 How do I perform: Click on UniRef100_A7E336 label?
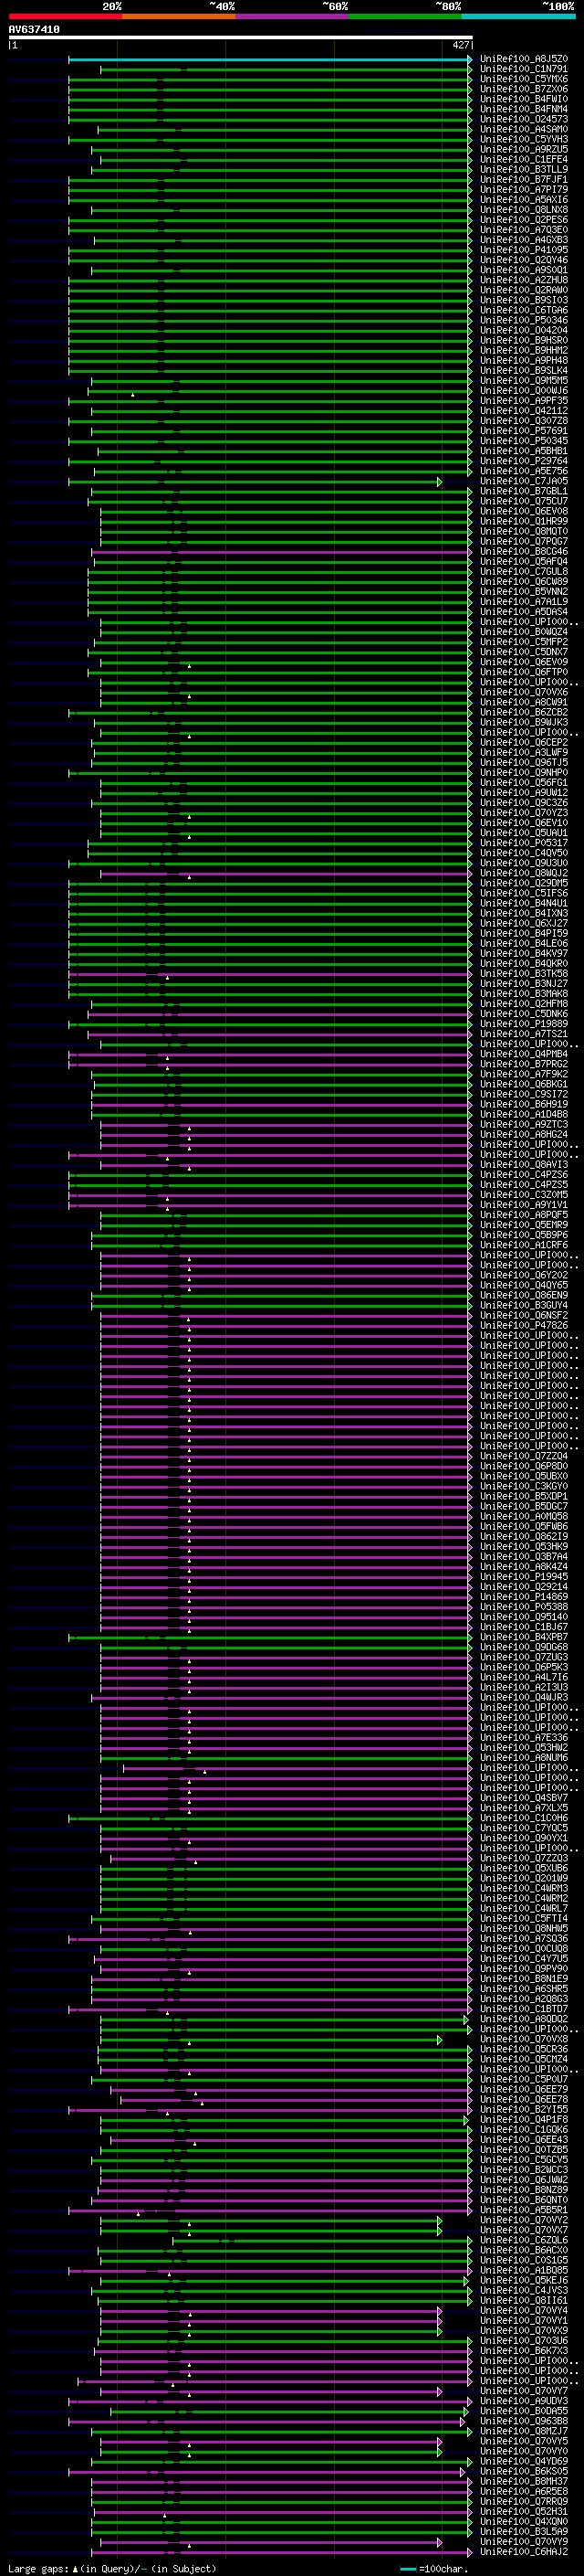(524, 1737)
